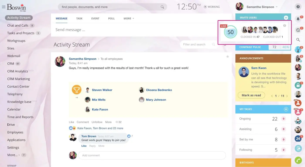Click the teal document icon in right sidebar

coord(298,149)
